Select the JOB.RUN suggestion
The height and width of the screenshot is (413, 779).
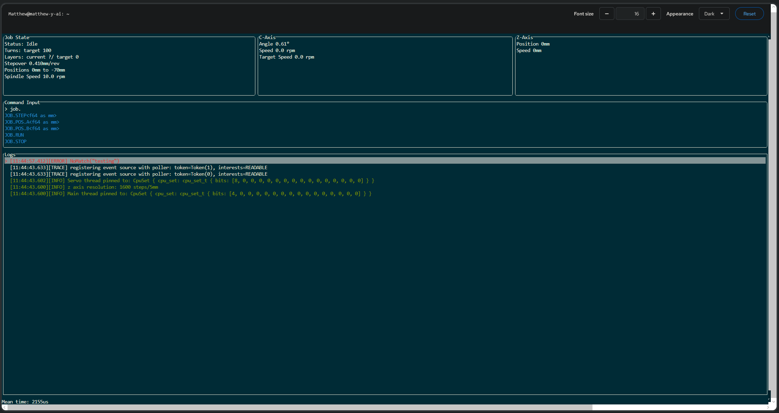click(x=14, y=135)
